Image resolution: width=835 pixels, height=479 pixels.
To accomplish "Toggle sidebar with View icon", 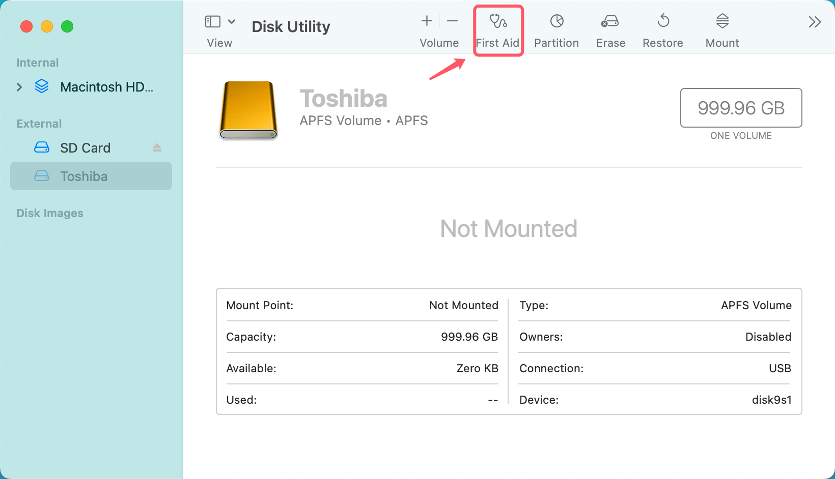I will tap(212, 21).
